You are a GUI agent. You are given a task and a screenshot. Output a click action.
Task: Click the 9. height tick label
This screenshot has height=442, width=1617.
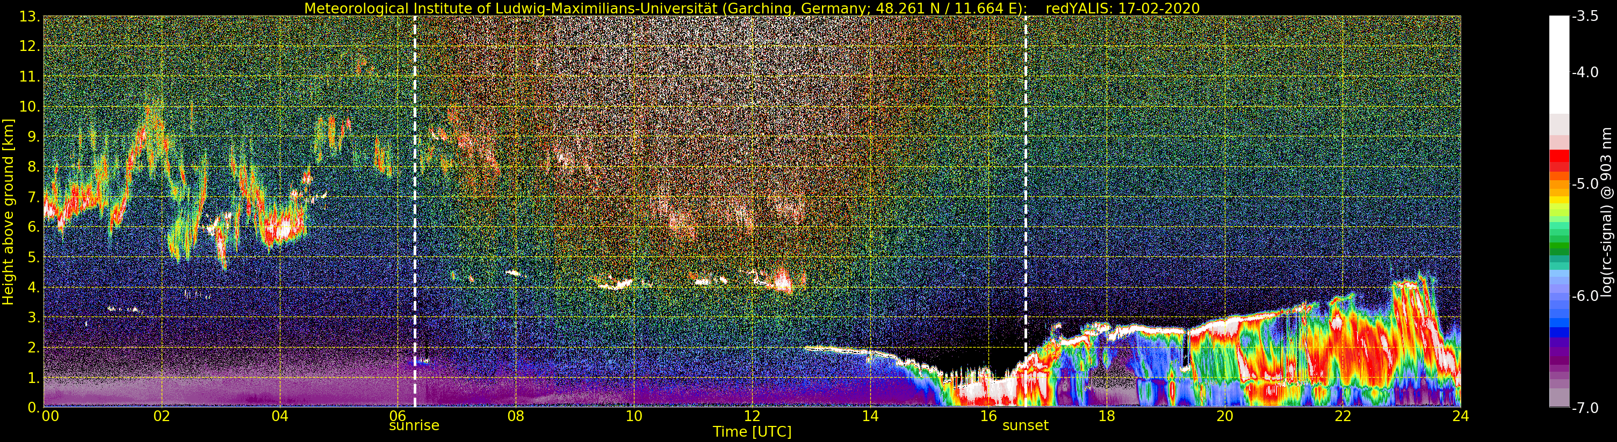pos(34,137)
